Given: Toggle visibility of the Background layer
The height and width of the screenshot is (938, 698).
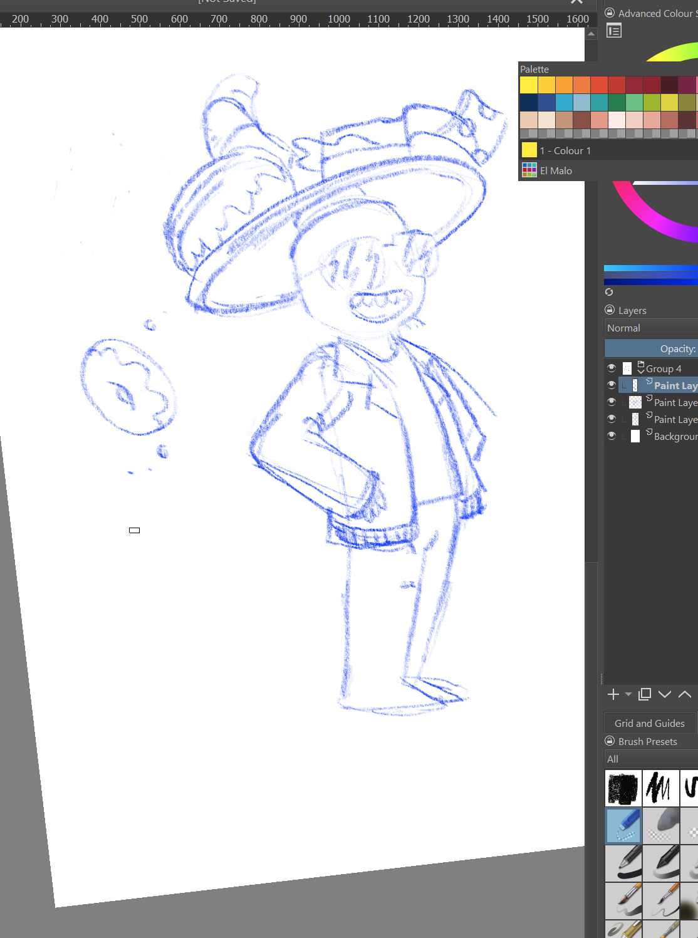Looking at the screenshot, I should click(612, 436).
